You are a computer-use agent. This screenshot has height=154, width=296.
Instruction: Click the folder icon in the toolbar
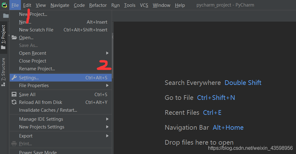tap(6, 16)
